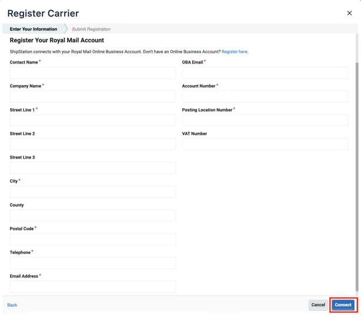Open the Register here link
The height and width of the screenshot is (315, 361).
click(235, 52)
